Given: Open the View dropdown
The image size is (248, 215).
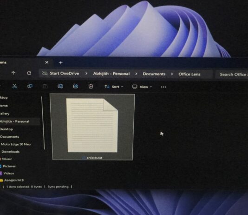Looking at the screenshot, I should [142, 87].
